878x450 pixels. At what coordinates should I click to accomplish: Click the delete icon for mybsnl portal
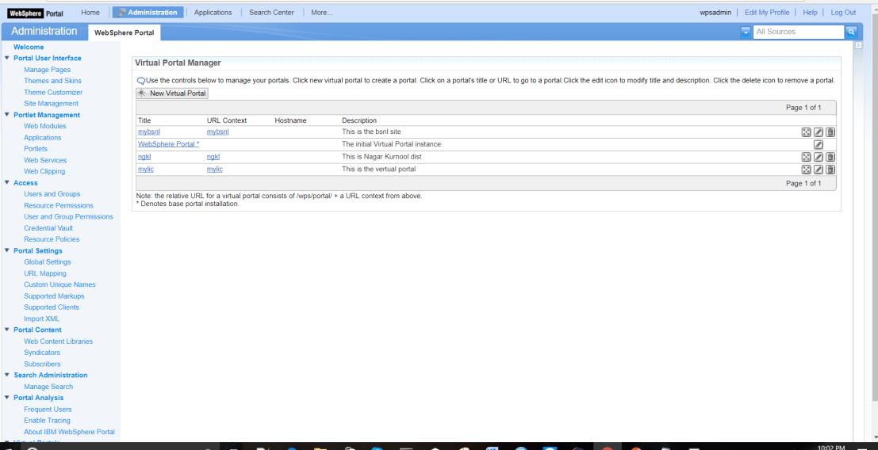coord(830,132)
